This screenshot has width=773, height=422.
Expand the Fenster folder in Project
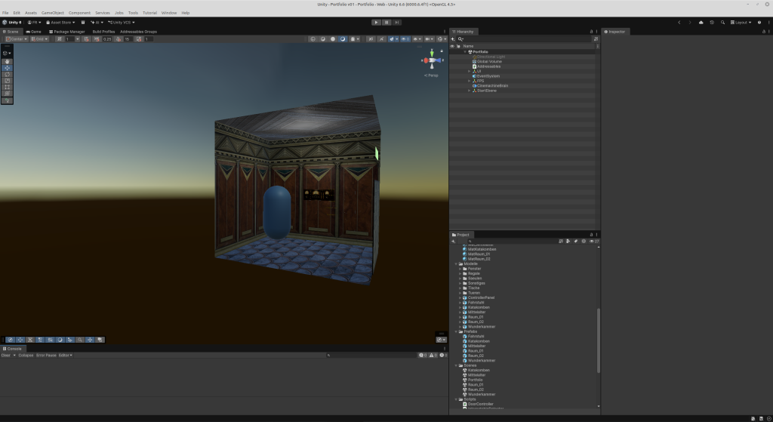pos(460,269)
